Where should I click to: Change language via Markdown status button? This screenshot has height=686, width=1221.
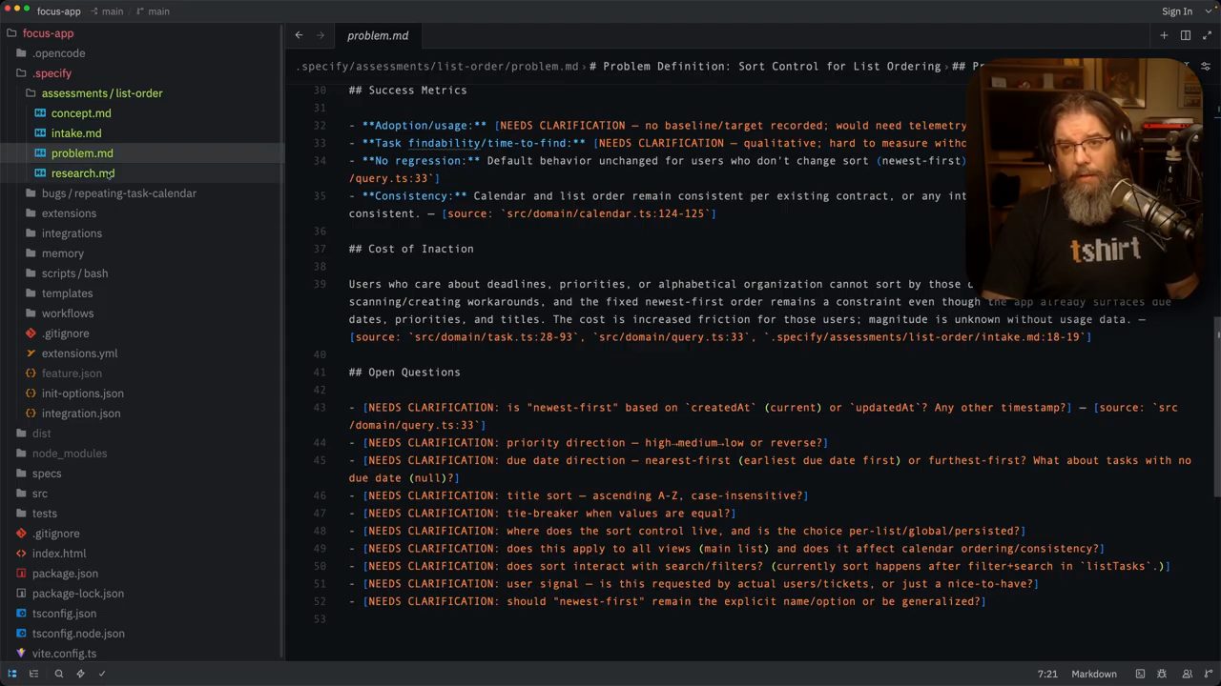[1094, 674]
